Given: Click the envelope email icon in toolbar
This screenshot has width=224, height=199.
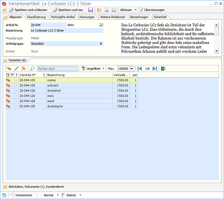Looking at the screenshot, I should (99, 10).
